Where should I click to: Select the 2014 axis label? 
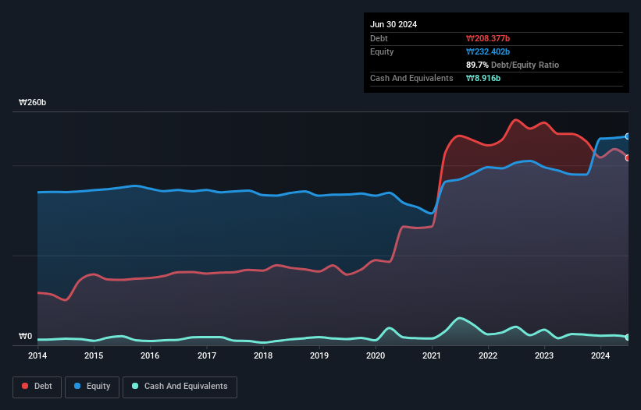pyautogui.click(x=37, y=355)
